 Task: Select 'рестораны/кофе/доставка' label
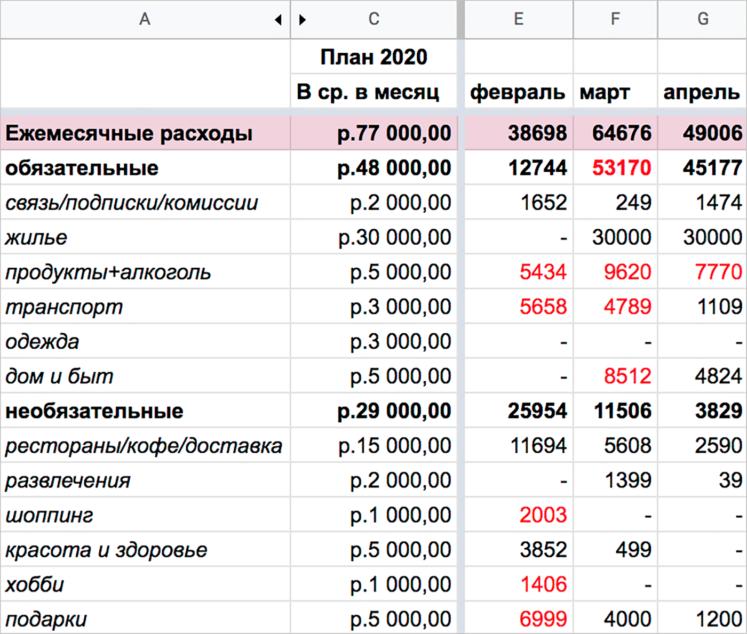coord(144,446)
